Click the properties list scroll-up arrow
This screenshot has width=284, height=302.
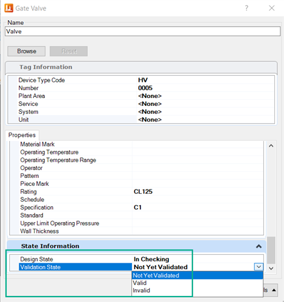(271, 146)
